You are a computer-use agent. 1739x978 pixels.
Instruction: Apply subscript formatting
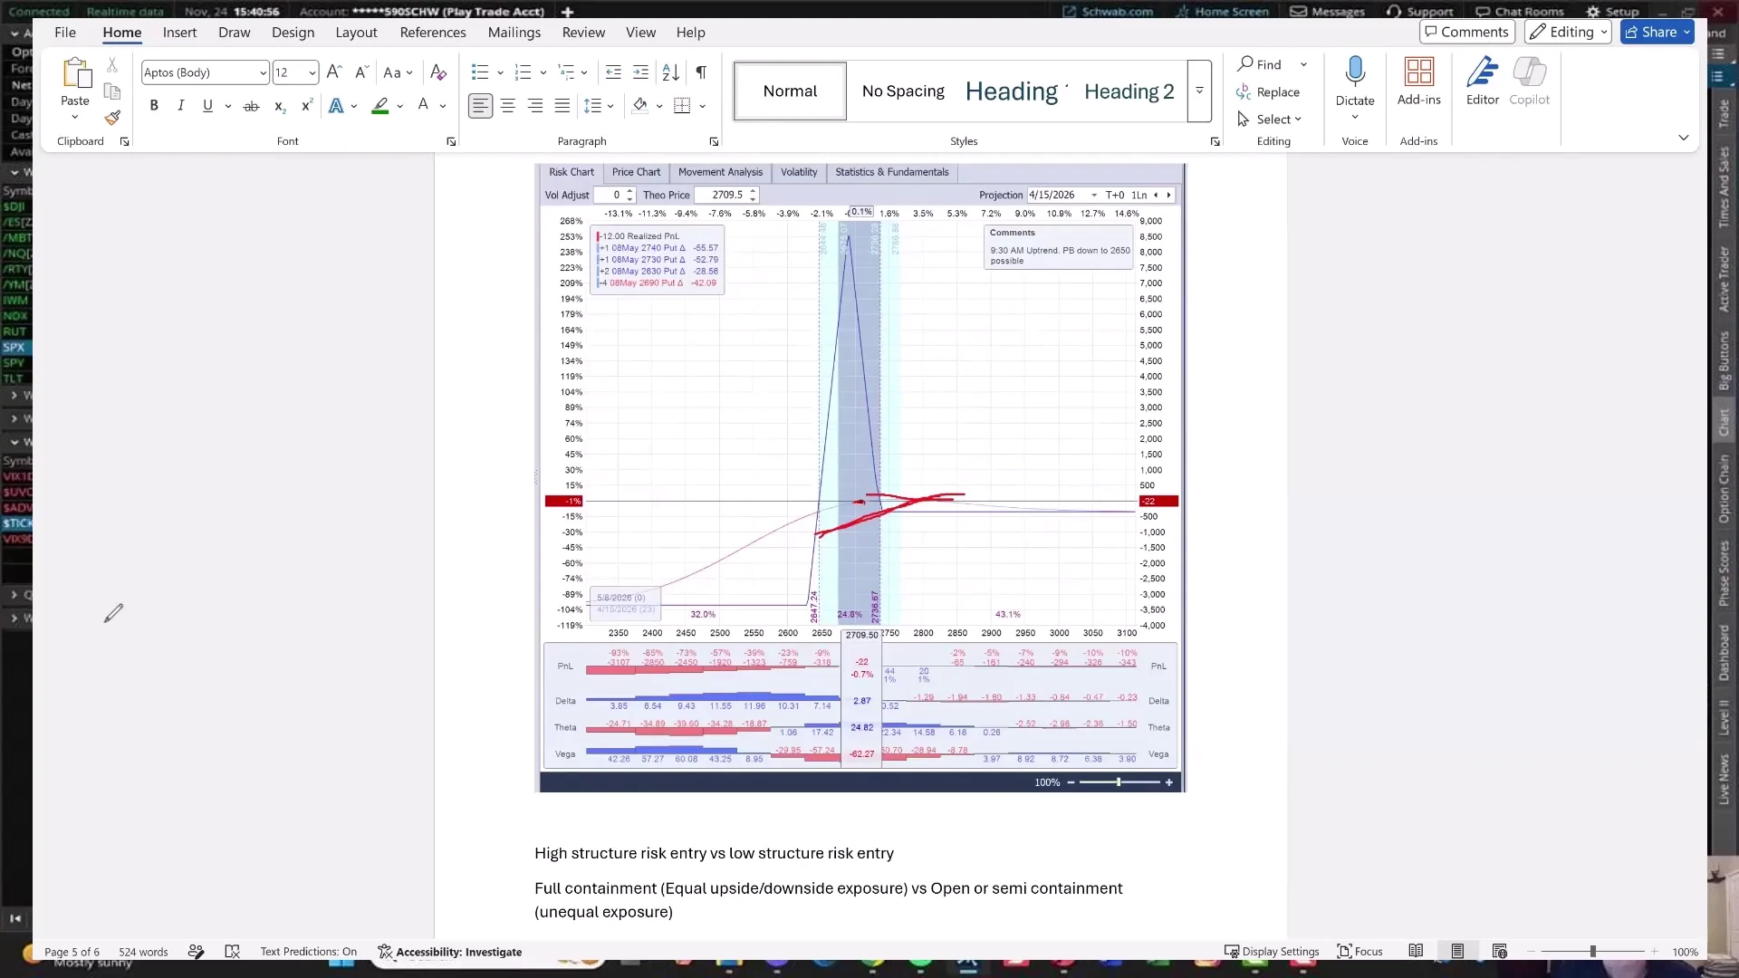click(280, 106)
